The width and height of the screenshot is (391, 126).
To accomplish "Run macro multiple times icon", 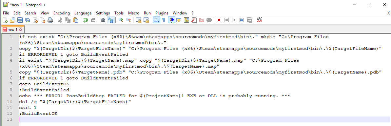I will tap(242, 20).
